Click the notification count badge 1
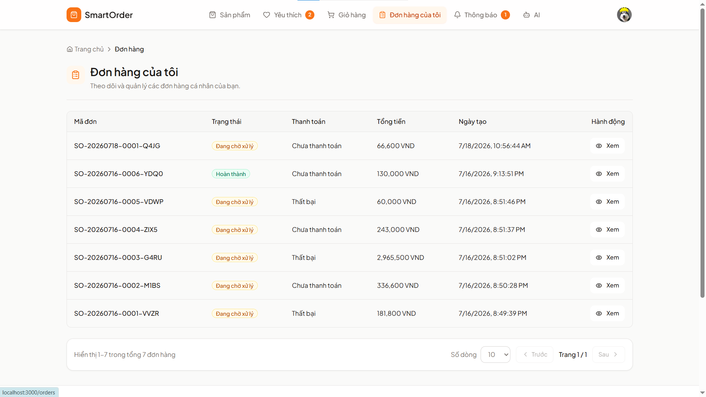 click(505, 15)
